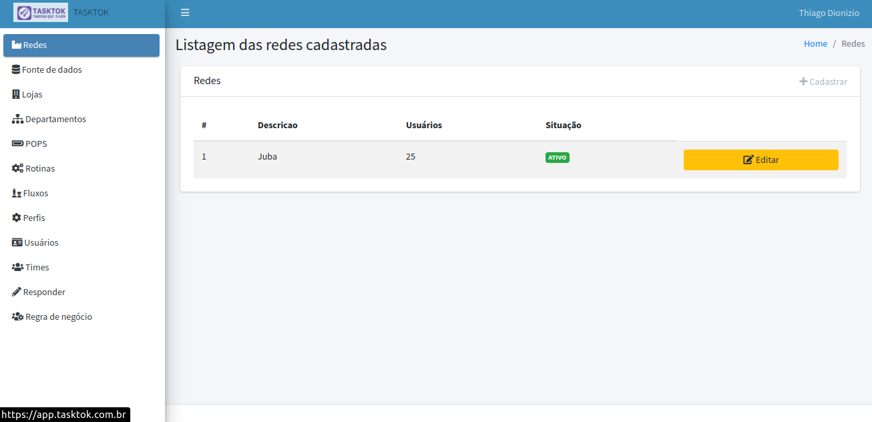Edit the Juba network entry
This screenshot has height=422, width=872.
[760, 160]
